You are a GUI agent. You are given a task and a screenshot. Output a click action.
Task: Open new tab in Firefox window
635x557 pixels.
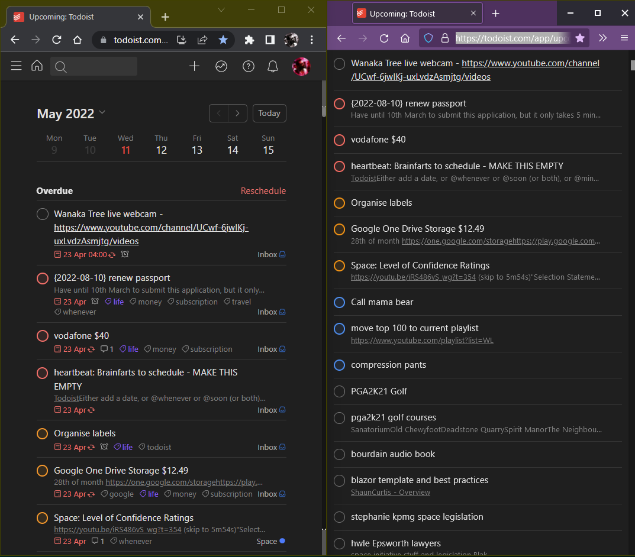click(x=496, y=14)
